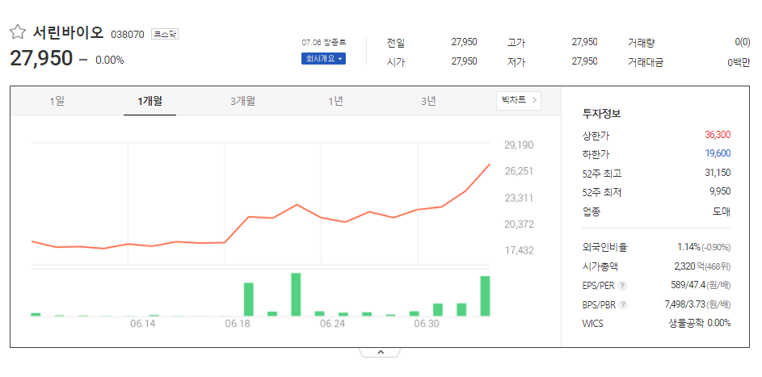Open the 회사개요 dropdown

323,59
